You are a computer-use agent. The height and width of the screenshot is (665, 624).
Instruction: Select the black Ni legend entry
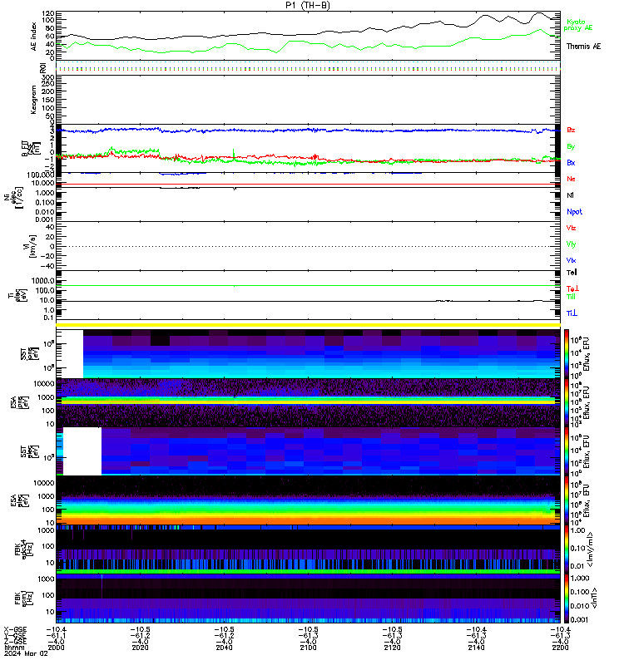click(x=570, y=195)
